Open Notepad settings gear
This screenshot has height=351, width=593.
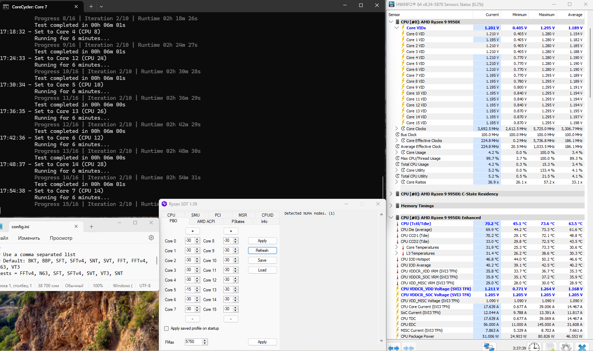[x=151, y=238]
